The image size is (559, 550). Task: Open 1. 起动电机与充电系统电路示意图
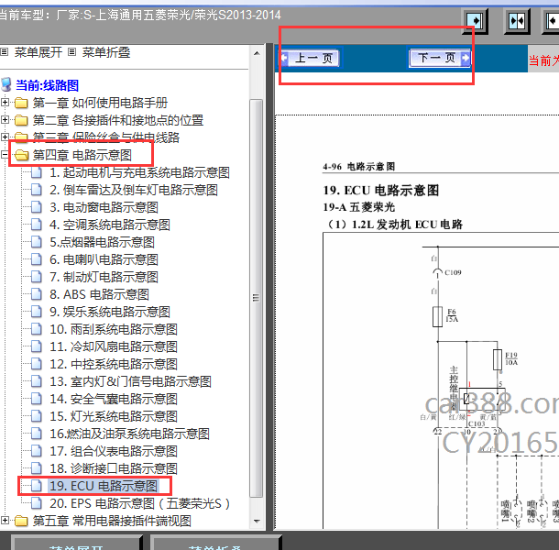pos(139,172)
